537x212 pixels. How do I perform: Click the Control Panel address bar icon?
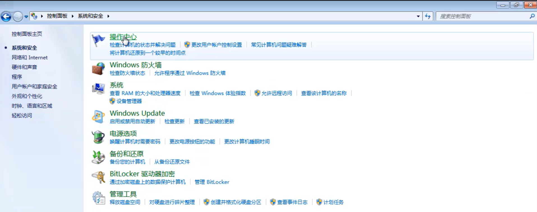[34, 16]
